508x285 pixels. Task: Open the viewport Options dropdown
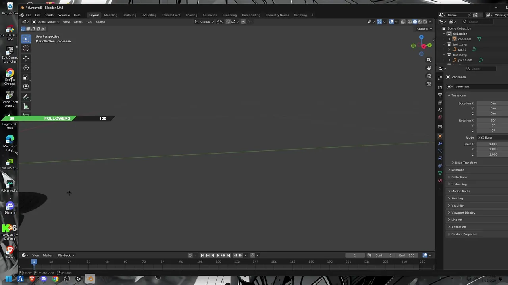click(x=424, y=28)
